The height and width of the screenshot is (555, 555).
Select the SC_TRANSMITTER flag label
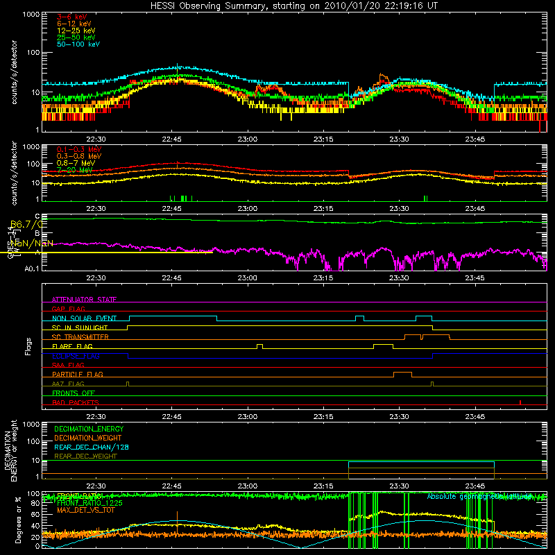pos(80,337)
